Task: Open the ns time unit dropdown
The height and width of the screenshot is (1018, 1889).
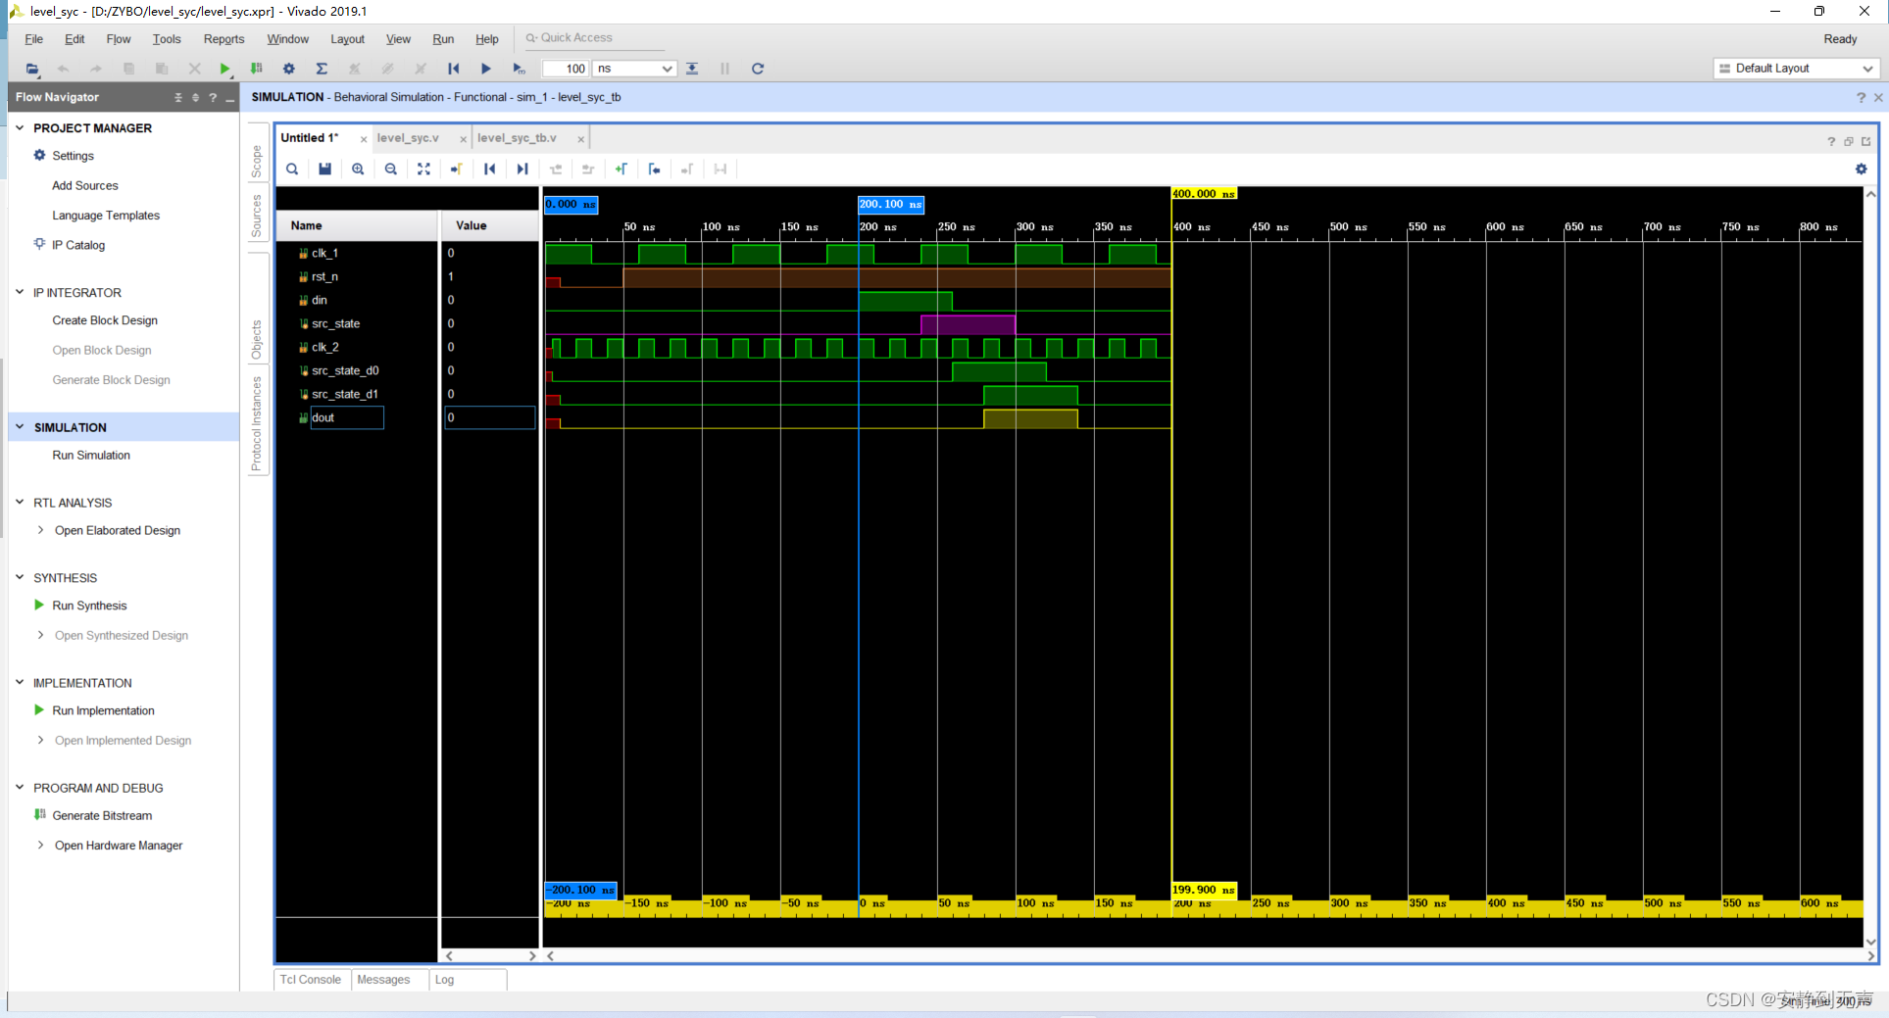Action: [634, 69]
